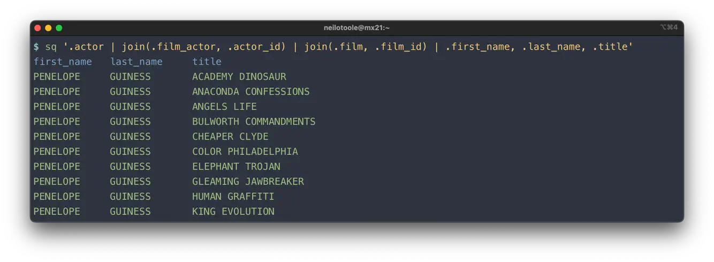Close the terminal window with red button
The height and width of the screenshot is (262, 714).
pos(37,28)
